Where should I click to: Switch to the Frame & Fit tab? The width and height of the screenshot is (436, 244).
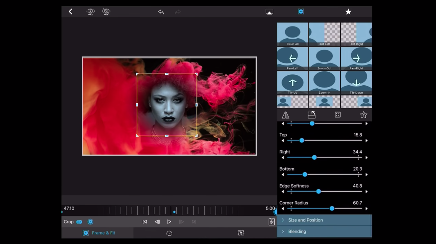(99, 233)
